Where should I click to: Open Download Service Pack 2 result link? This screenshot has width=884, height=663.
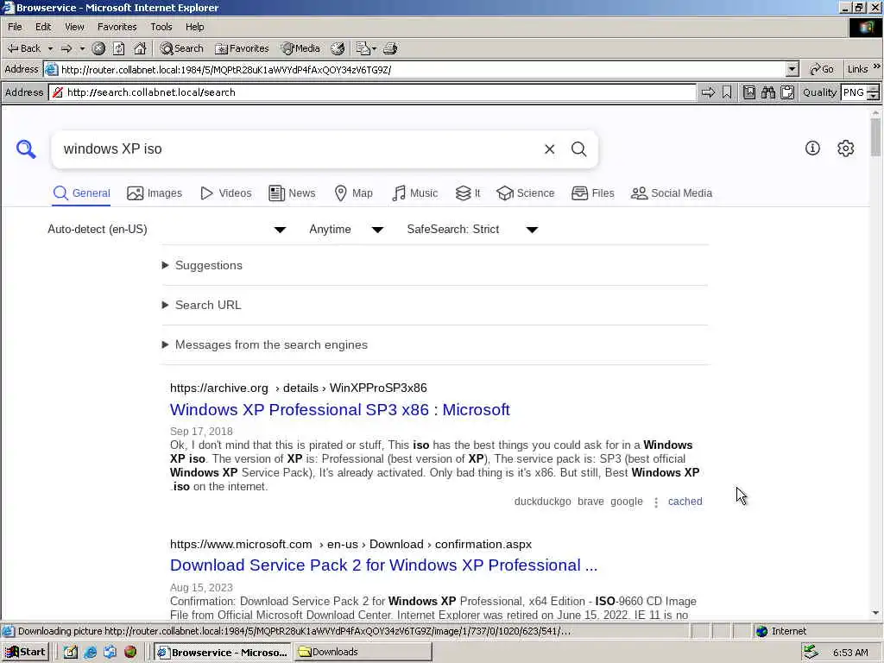tap(383, 565)
